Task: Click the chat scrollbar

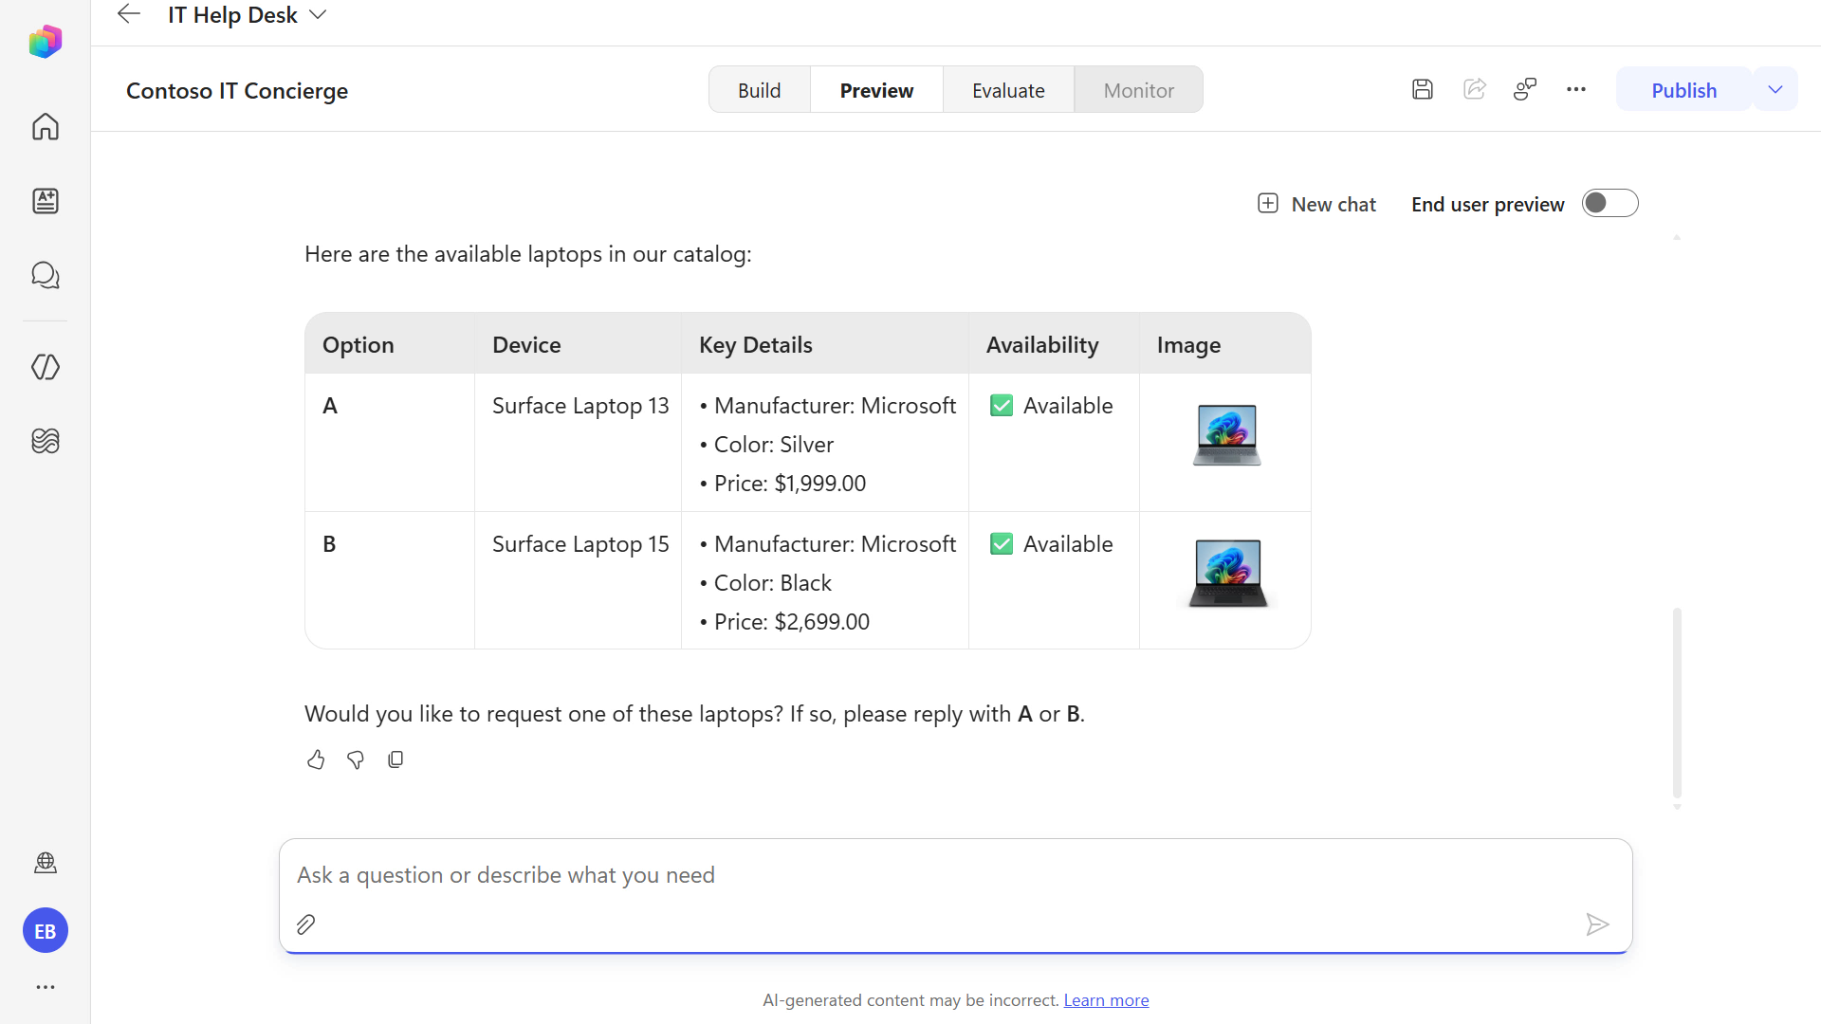Action: [x=1677, y=703]
